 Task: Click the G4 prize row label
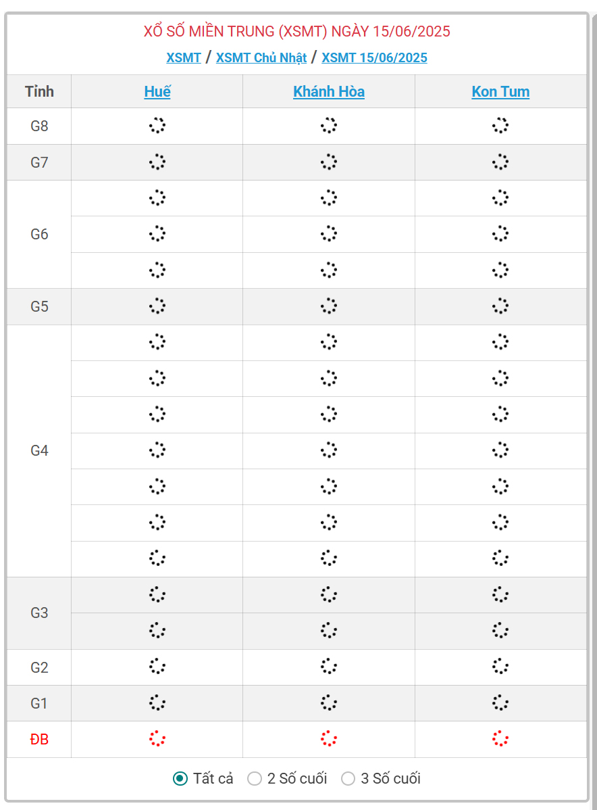[x=39, y=450]
